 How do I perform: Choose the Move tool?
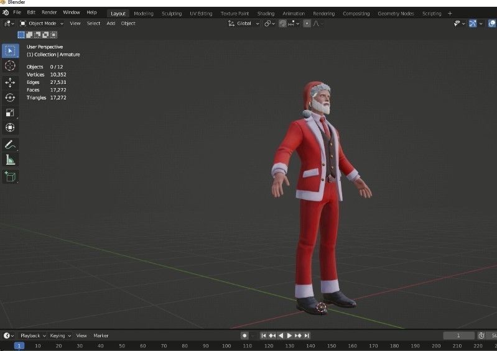10,82
